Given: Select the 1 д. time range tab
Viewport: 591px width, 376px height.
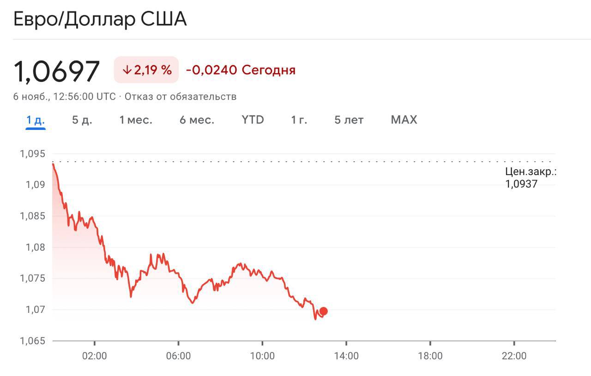Looking at the screenshot, I should coord(36,120).
